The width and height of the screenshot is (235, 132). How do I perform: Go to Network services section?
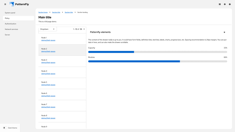(x=11, y=29)
